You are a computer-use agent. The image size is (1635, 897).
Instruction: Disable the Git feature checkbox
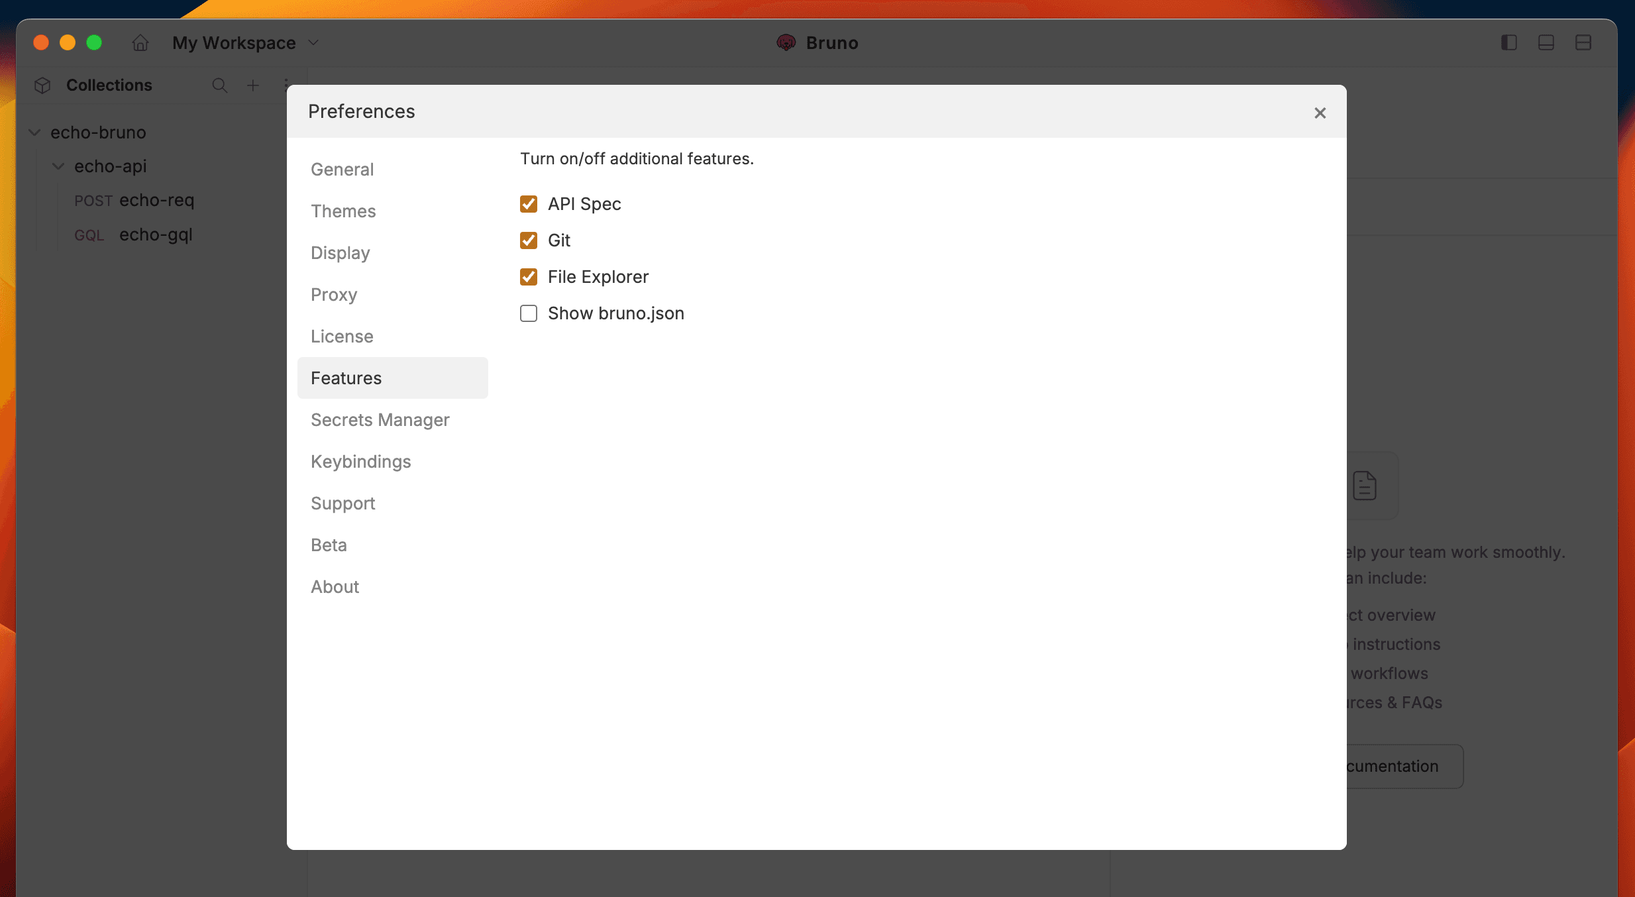point(529,240)
